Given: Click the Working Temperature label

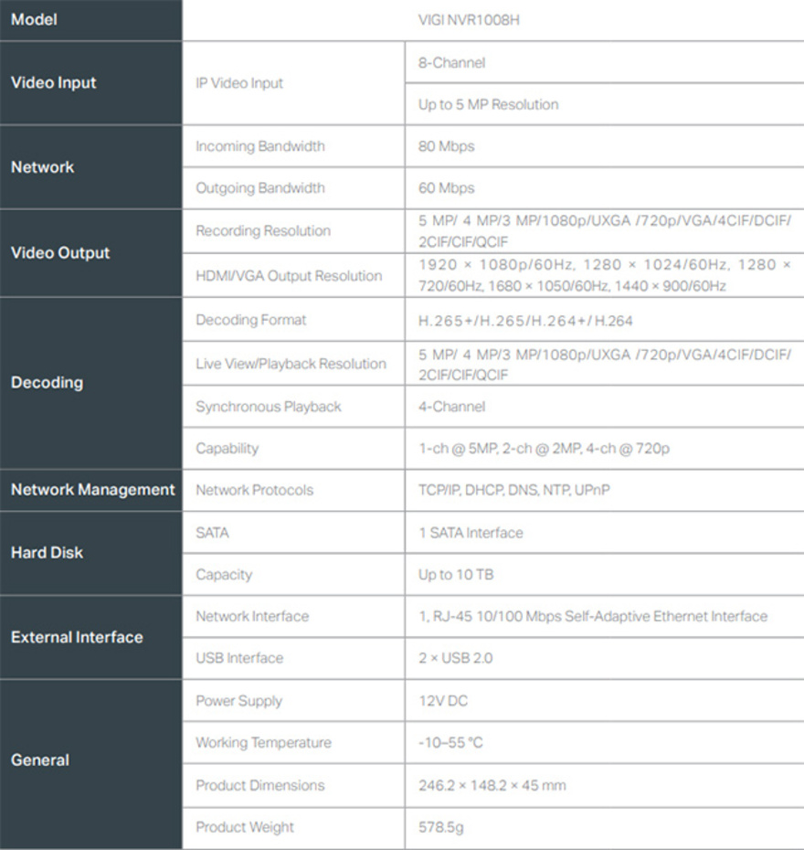Looking at the screenshot, I should pos(263,743).
